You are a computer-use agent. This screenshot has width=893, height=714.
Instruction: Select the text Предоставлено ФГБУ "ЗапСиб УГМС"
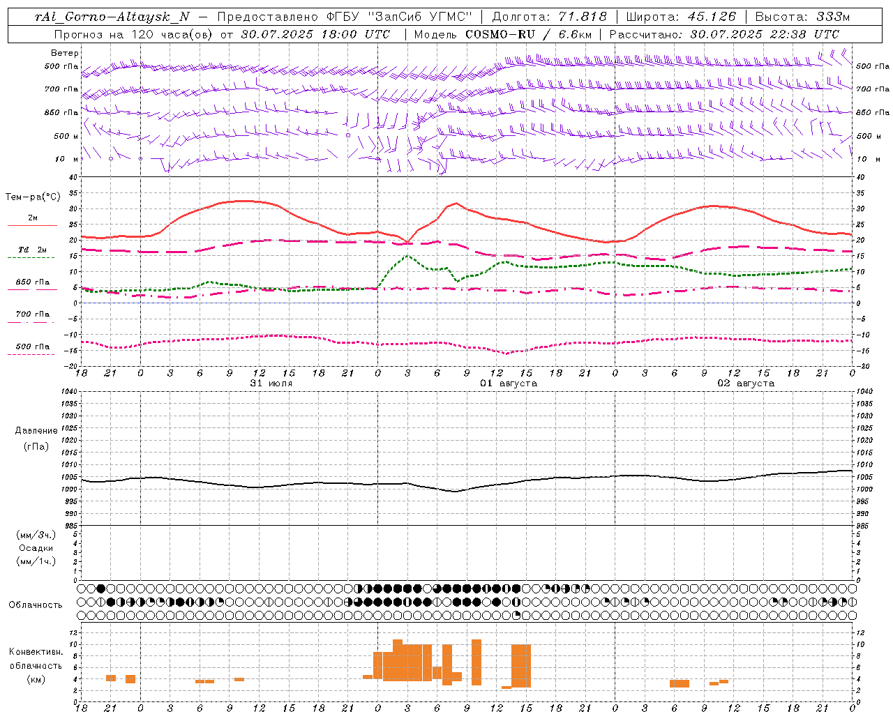pyautogui.click(x=345, y=17)
